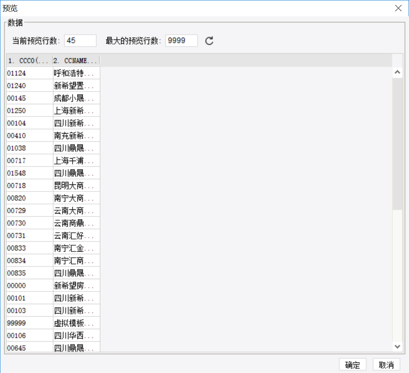The height and width of the screenshot is (373, 409).
Task: Click the name cell 南宁汇商...
Action: (x=76, y=261)
